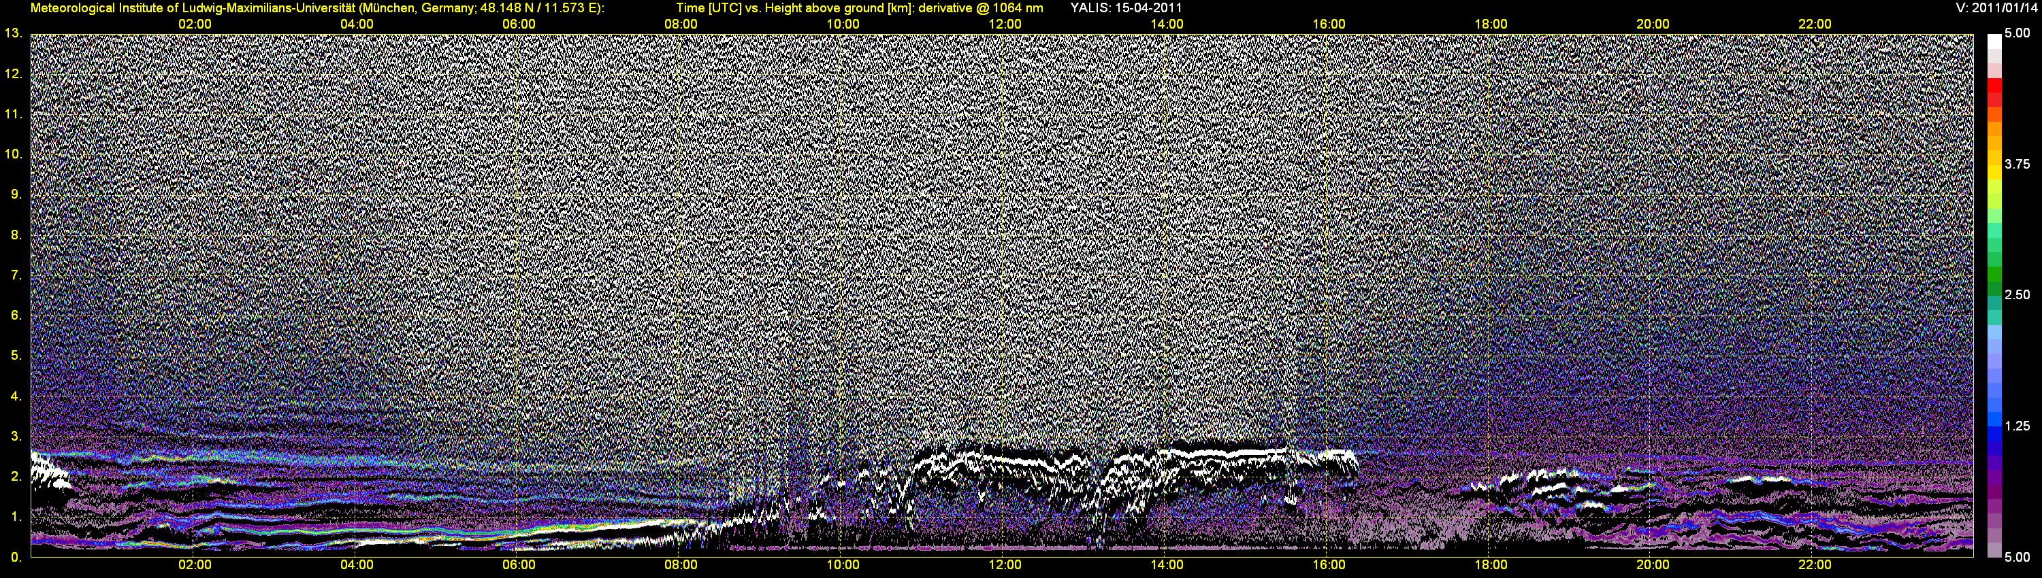The image size is (2042, 578).
Task: Select the 3.75 color bar label
Action: click(2017, 164)
